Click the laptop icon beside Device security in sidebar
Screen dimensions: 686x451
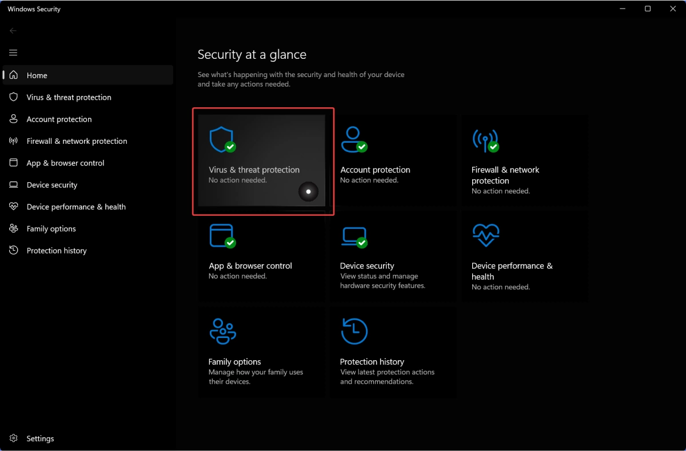coord(14,184)
